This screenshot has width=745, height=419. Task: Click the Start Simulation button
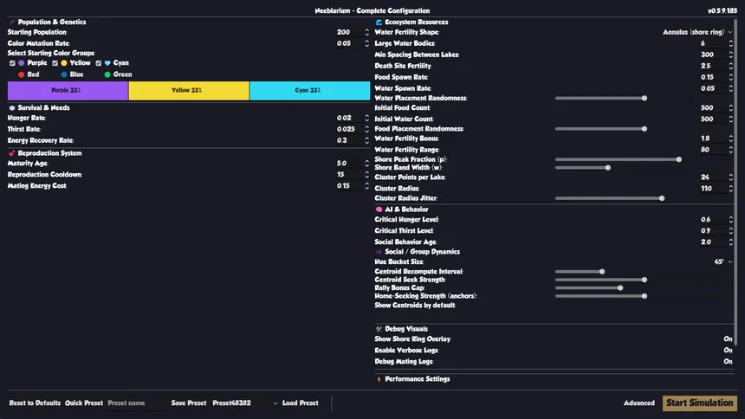coord(699,403)
